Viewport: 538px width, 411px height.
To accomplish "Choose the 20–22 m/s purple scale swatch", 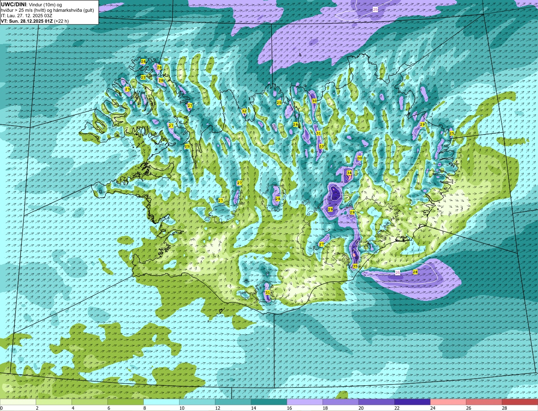I will click(x=376, y=402).
